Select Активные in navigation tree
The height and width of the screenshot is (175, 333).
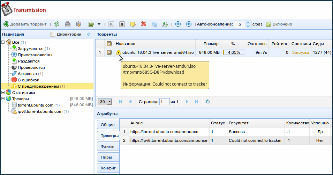pos(28,74)
